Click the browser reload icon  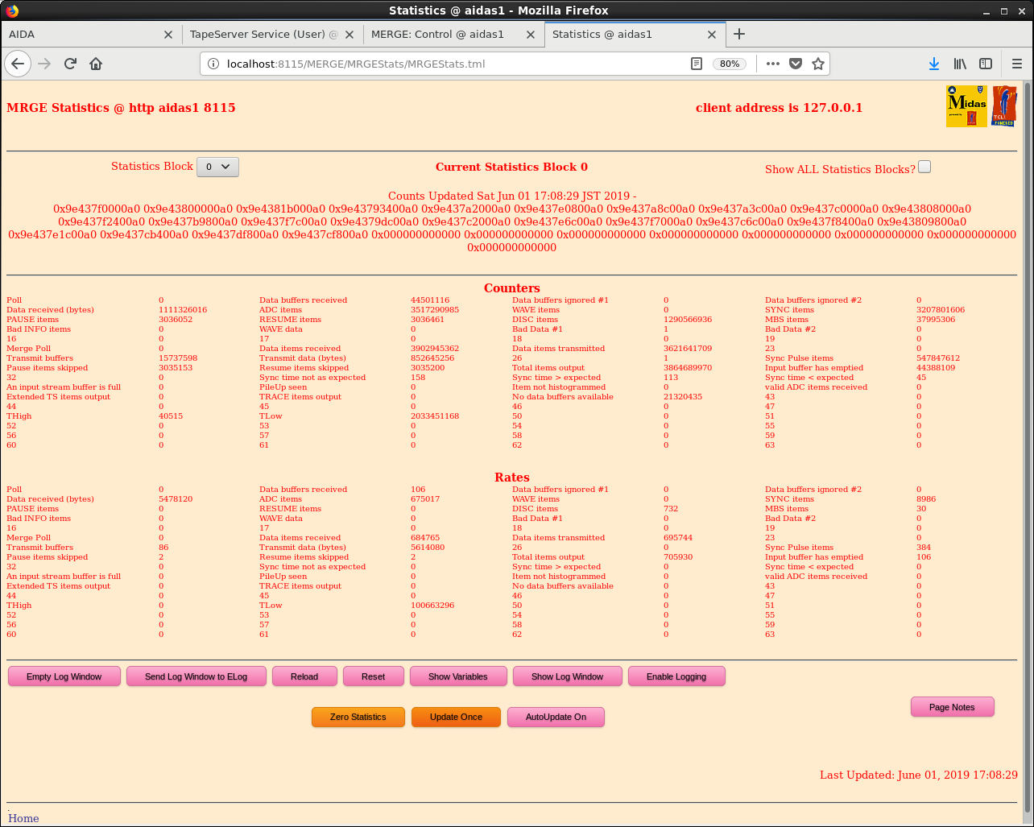click(x=70, y=64)
